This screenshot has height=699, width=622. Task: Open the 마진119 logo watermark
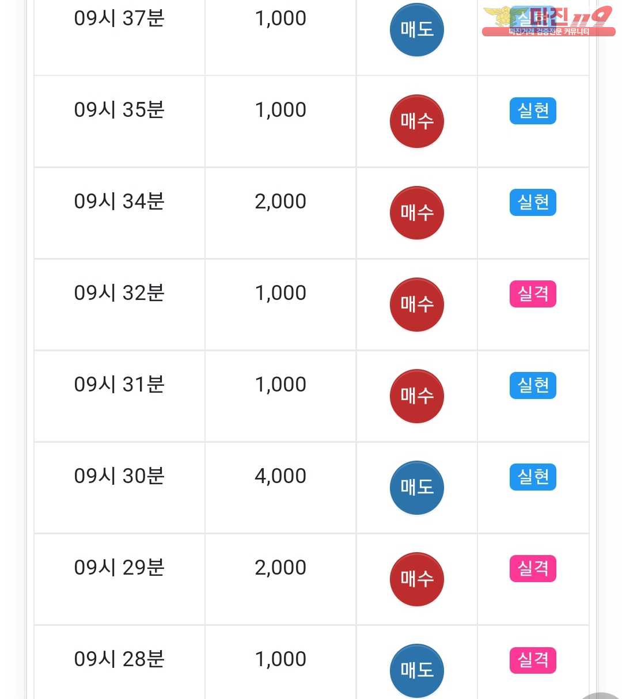click(548, 21)
